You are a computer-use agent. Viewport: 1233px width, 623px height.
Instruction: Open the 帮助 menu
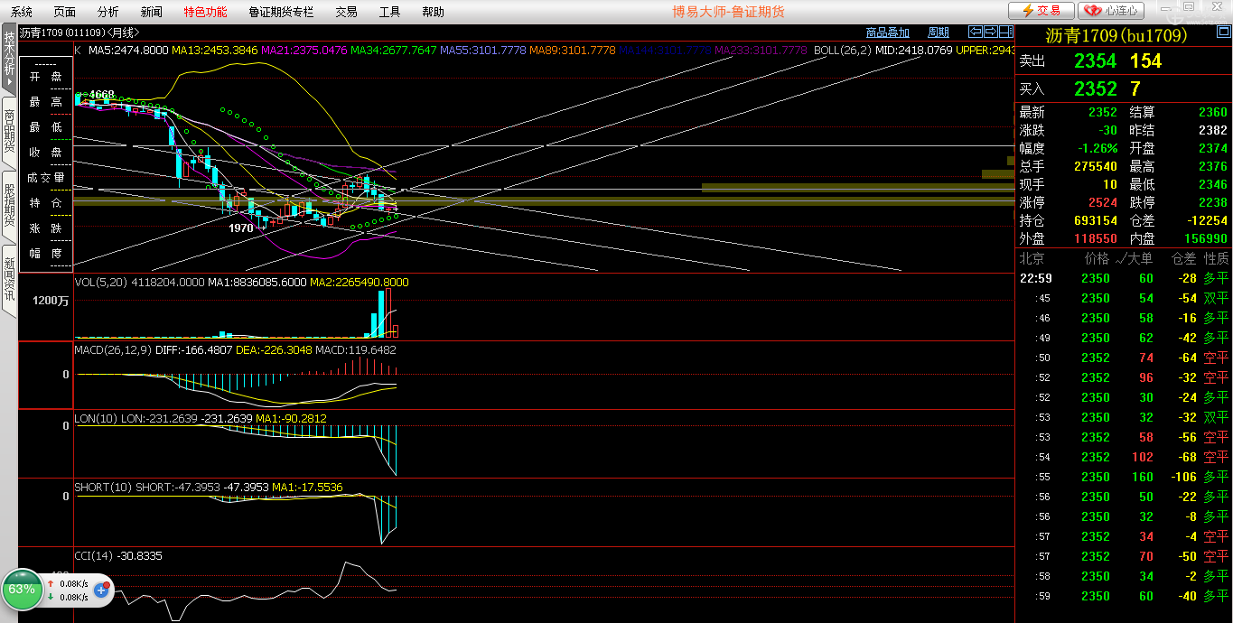coord(433,12)
